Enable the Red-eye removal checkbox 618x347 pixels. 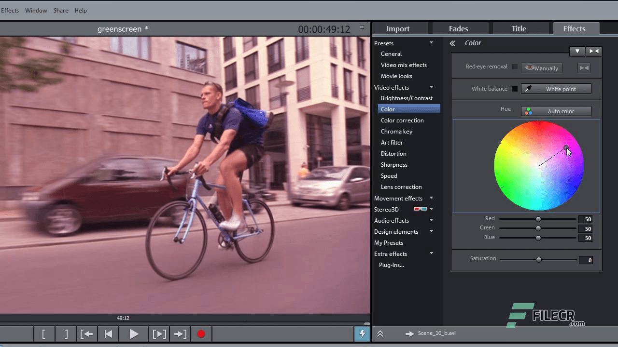pos(515,67)
